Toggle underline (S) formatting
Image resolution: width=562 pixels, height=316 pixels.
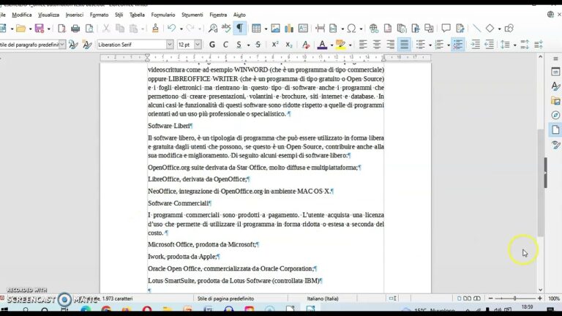click(239, 45)
